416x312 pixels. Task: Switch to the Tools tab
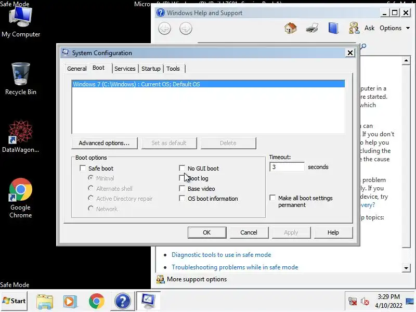[173, 69]
